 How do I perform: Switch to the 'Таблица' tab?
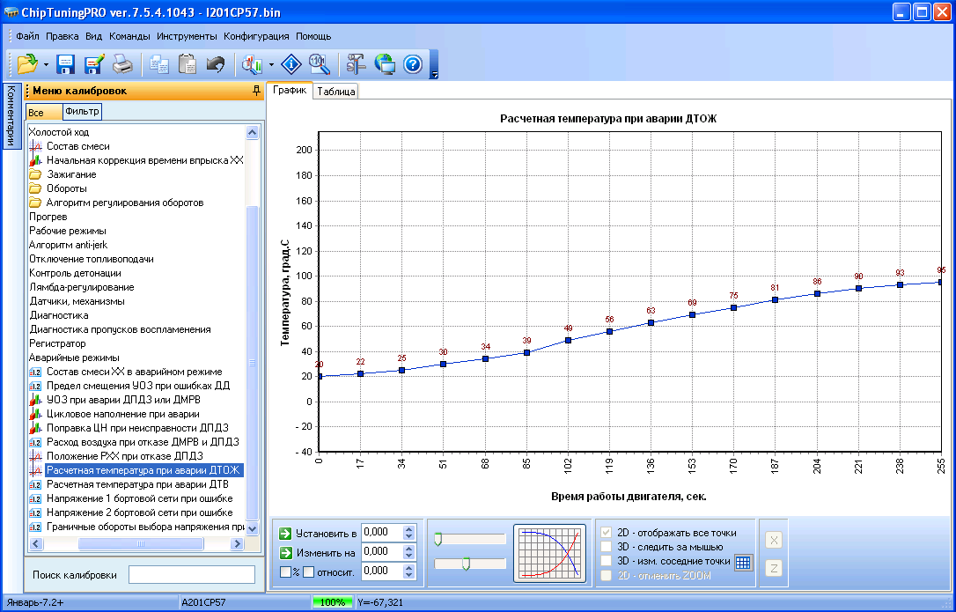pos(335,92)
